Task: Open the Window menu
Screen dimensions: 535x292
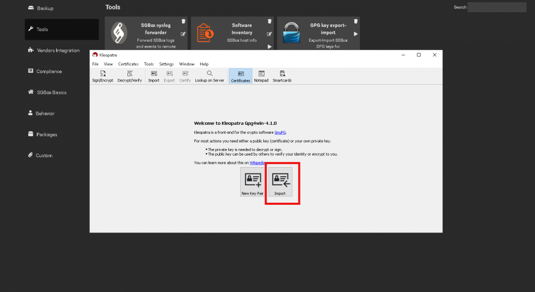Action: click(187, 64)
